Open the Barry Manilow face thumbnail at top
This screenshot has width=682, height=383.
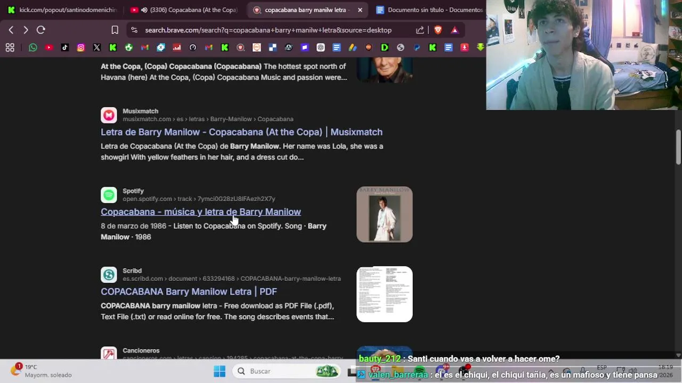tap(384, 70)
